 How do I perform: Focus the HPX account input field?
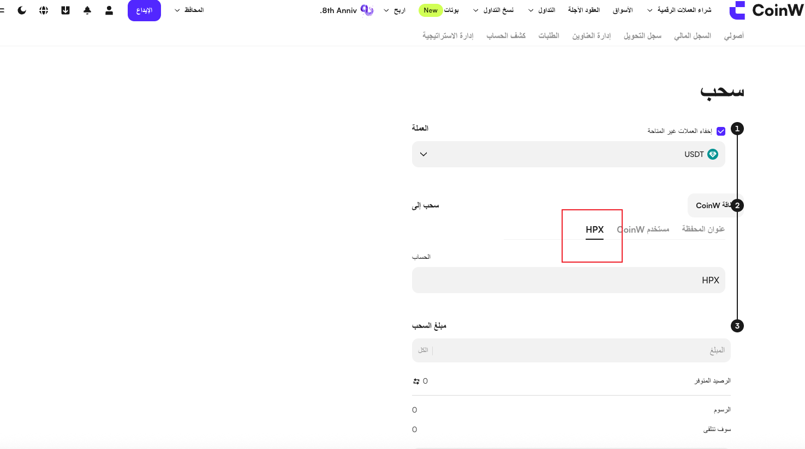point(569,280)
